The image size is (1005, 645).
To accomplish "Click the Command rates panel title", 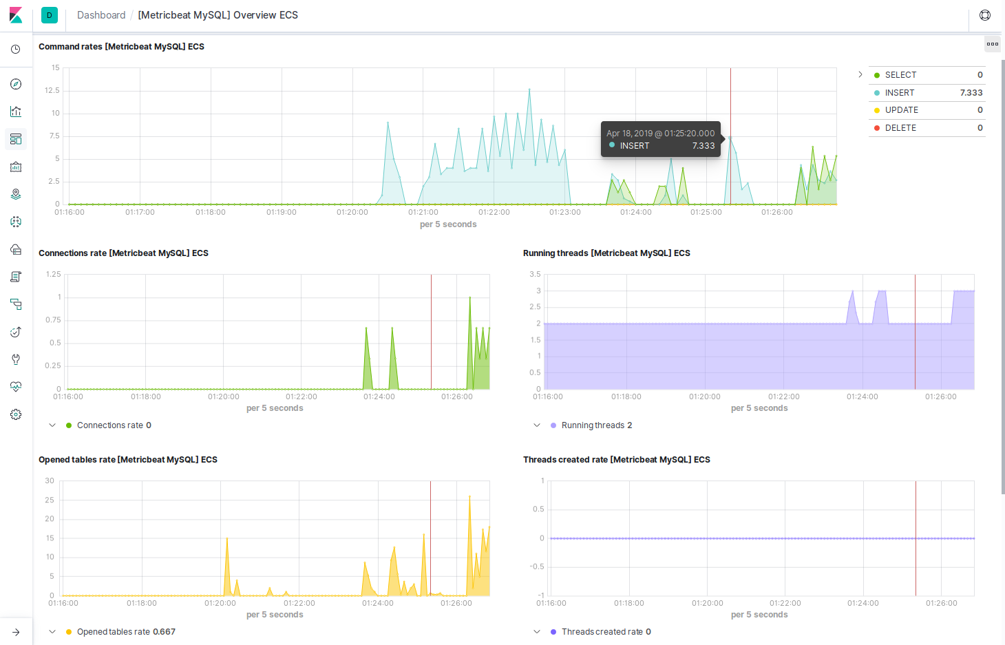I will [x=121, y=47].
